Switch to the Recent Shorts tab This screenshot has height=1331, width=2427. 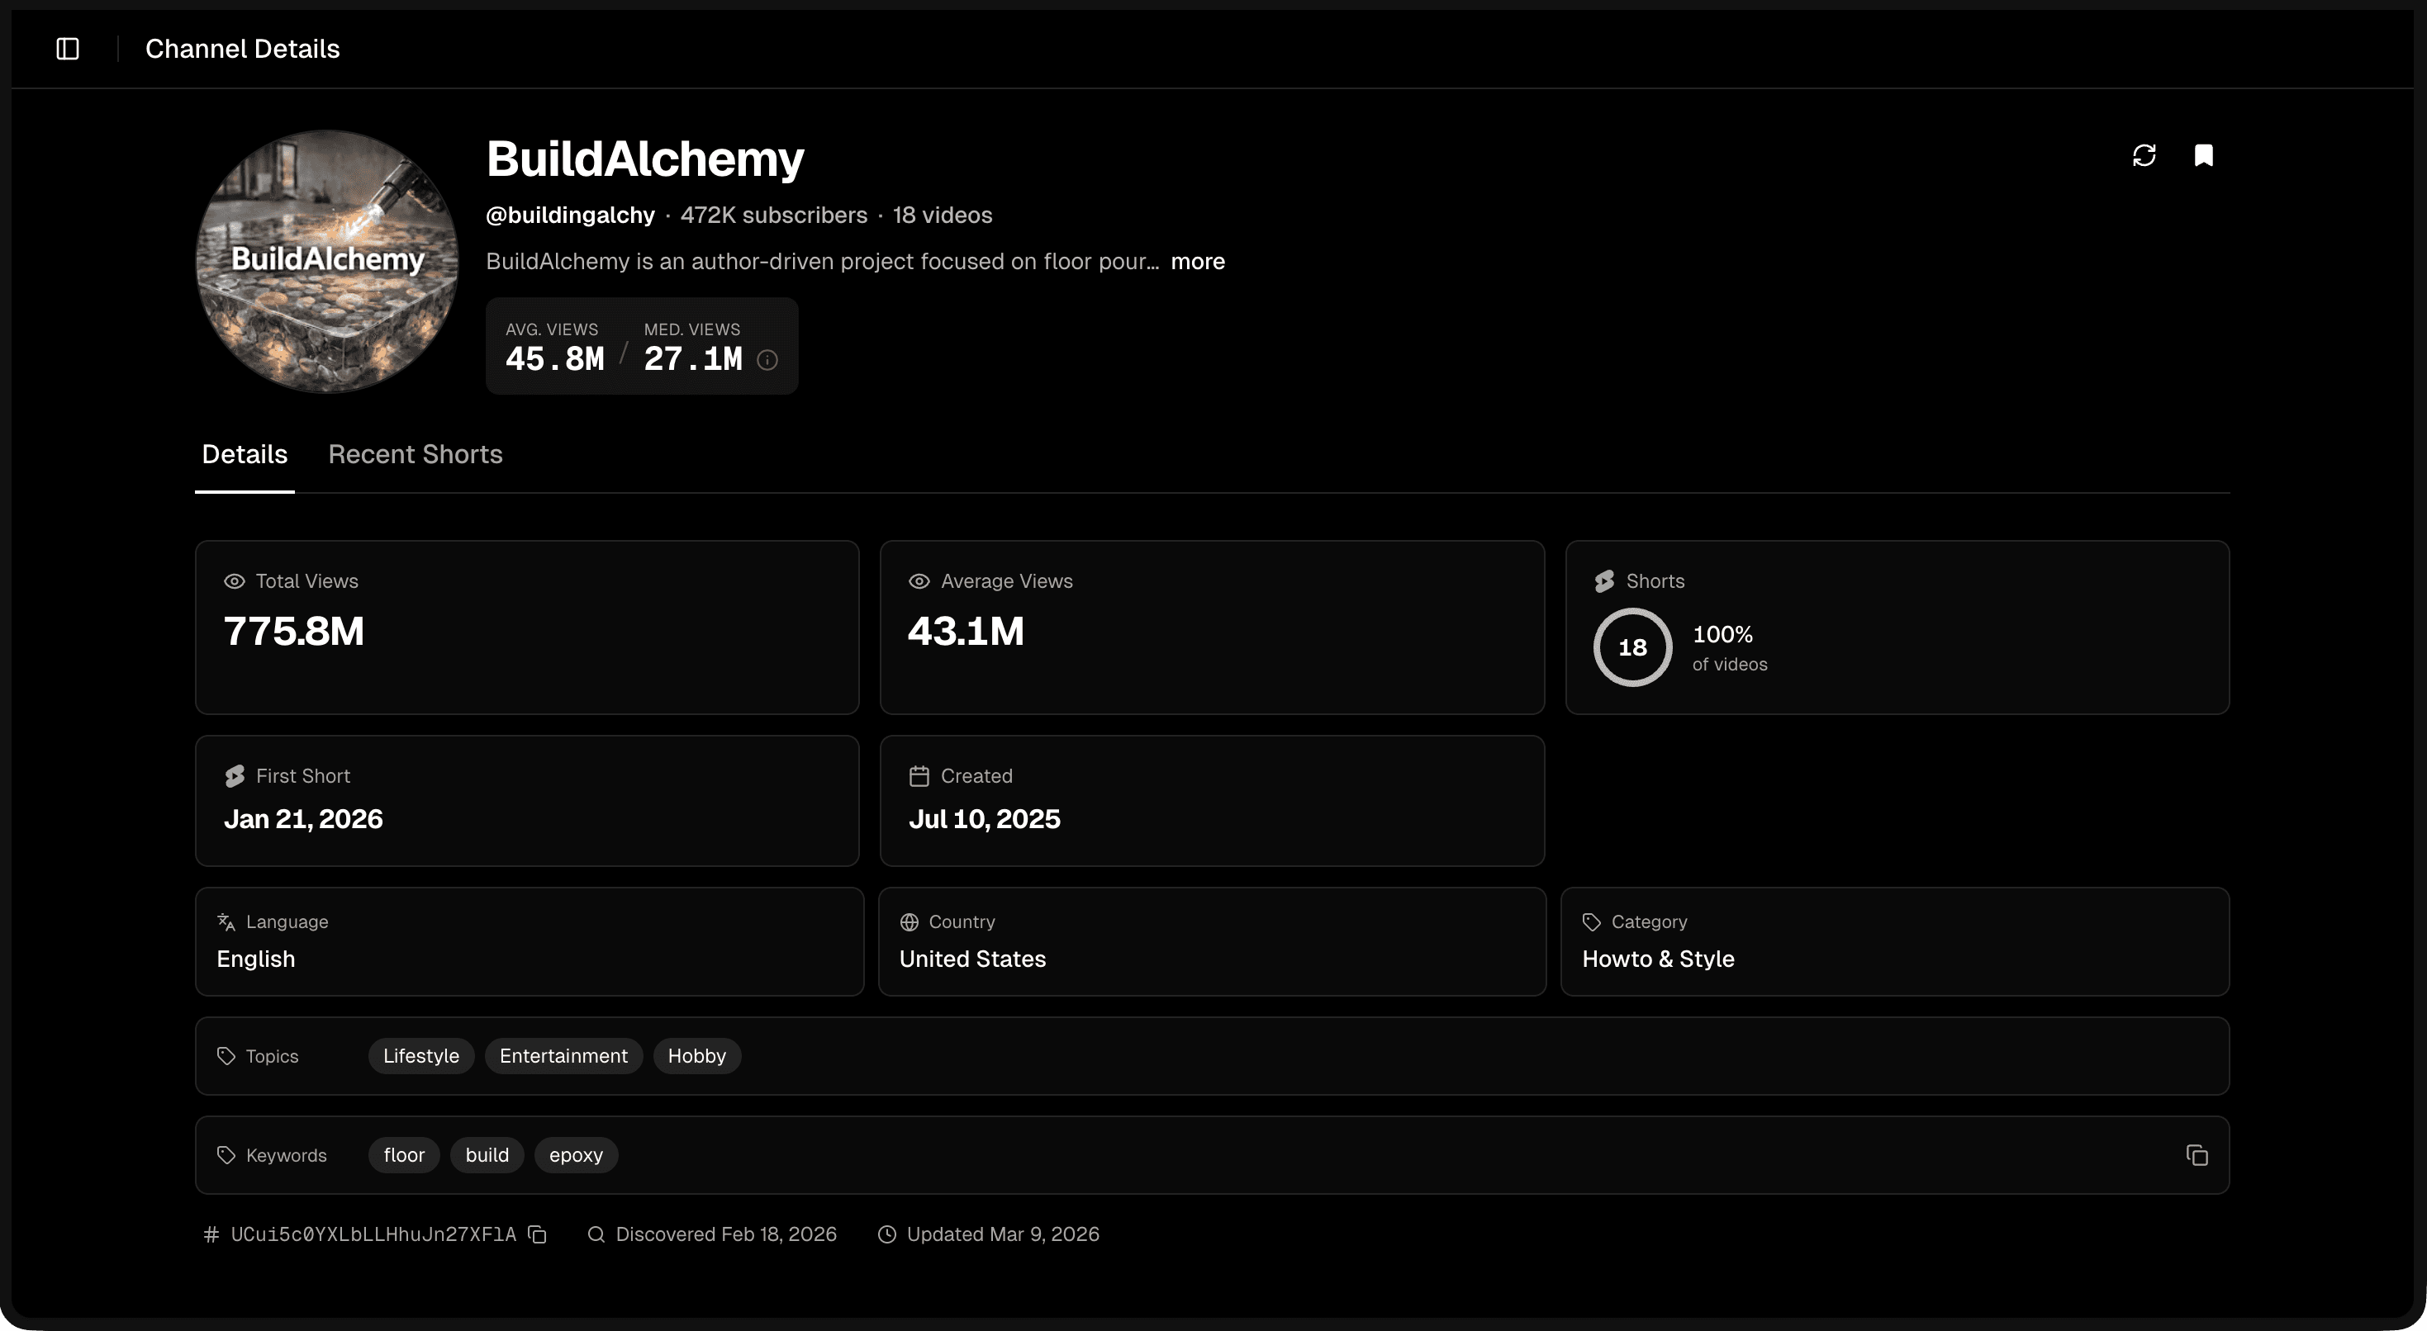click(415, 454)
